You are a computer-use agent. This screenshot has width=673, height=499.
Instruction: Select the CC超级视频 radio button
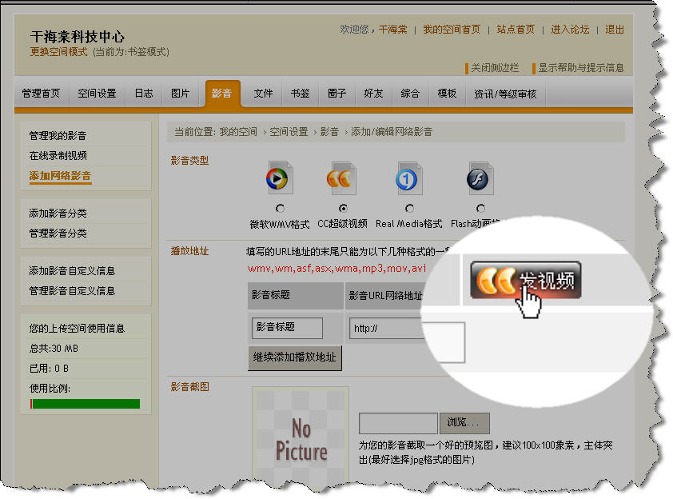(x=342, y=209)
